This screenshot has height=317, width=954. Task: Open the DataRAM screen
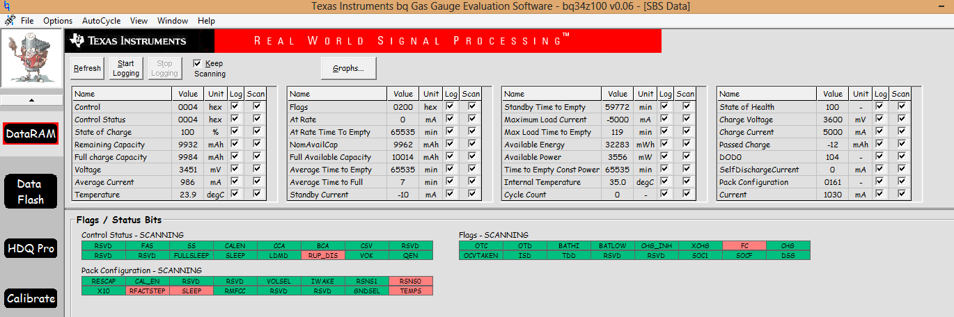coord(31,134)
